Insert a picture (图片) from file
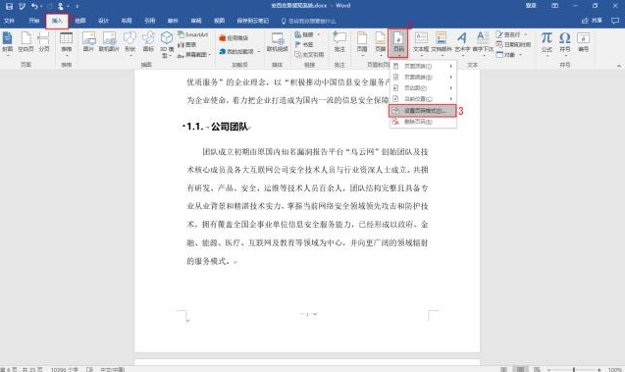This screenshot has width=625, height=372. tap(88, 42)
